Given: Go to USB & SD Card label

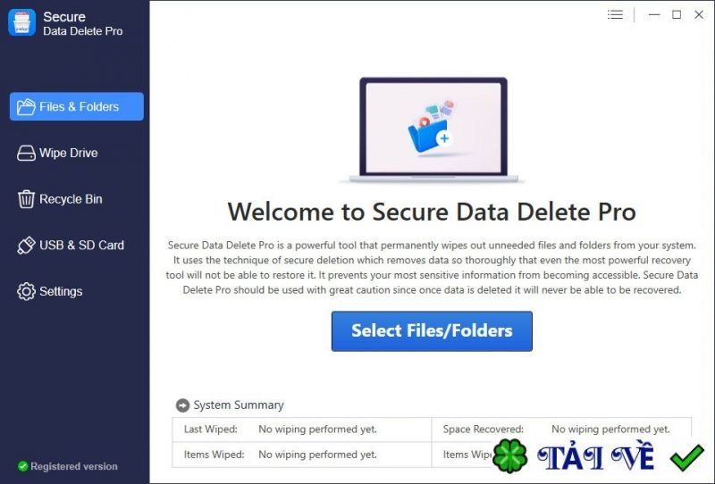Looking at the screenshot, I should (x=81, y=246).
